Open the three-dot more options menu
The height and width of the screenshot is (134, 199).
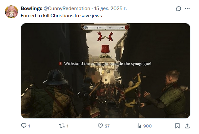[187, 8]
